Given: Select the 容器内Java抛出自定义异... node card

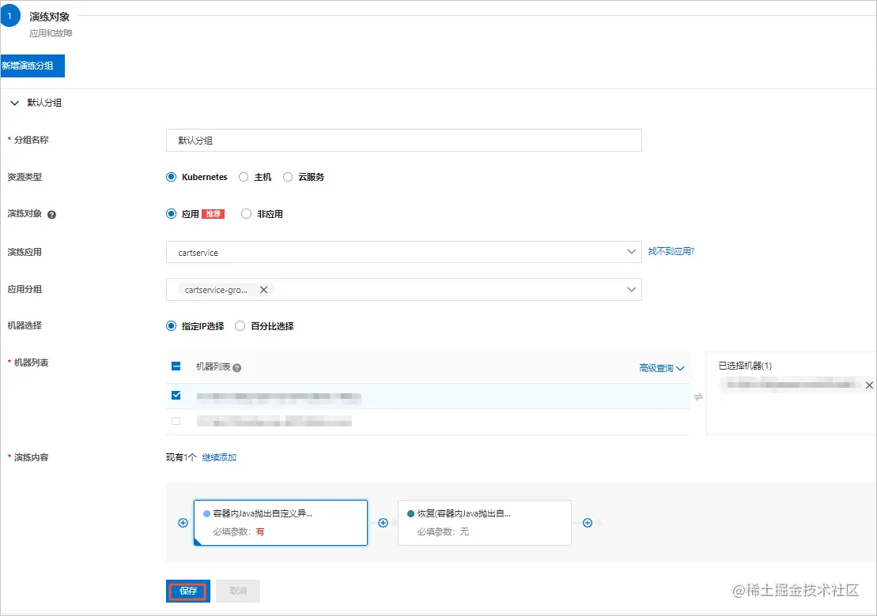Looking at the screenshot, I should [281, 523].
